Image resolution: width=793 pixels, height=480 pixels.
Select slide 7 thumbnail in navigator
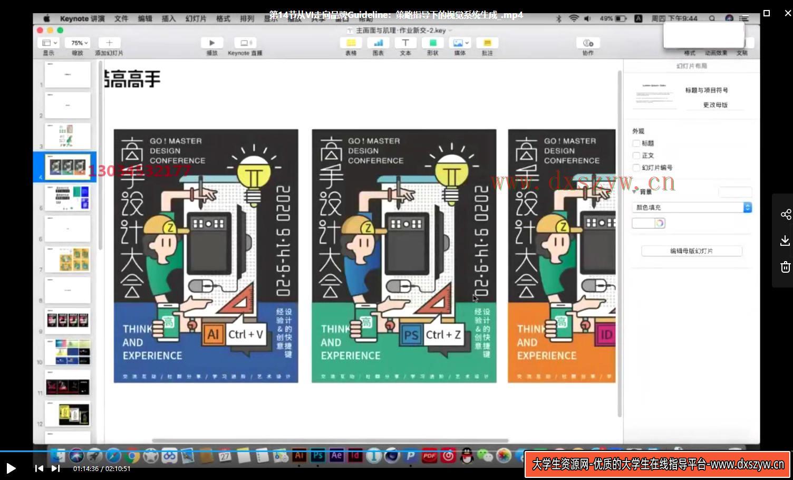tap(67, 260)
